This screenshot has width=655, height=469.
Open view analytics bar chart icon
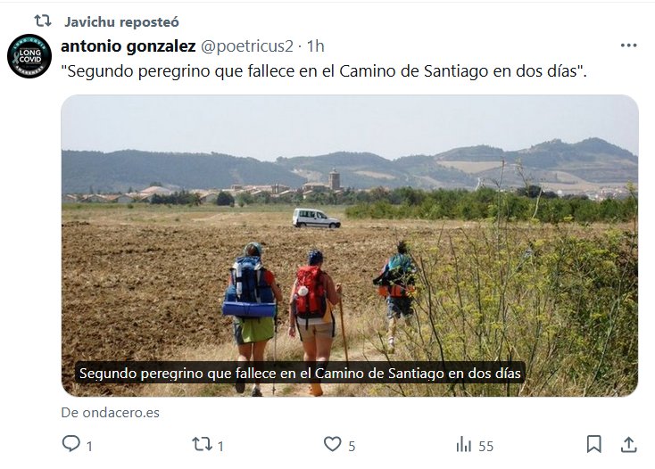pyautogui.click(x=464, y=444)
